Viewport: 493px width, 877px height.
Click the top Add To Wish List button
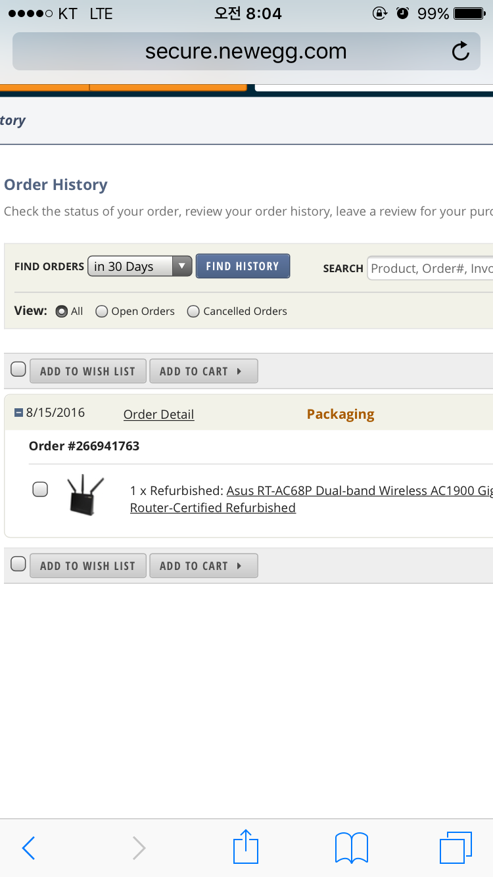[x=87, y=371]
